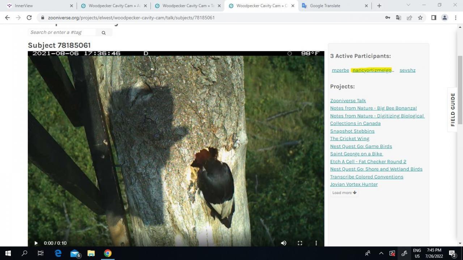Open the Windows Start menu
This screenshot has width=463, height=260.
[8, 253]
